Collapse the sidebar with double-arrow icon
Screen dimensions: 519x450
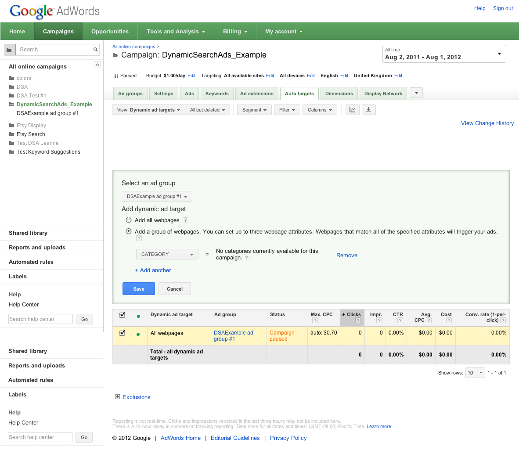pos(97,65)
